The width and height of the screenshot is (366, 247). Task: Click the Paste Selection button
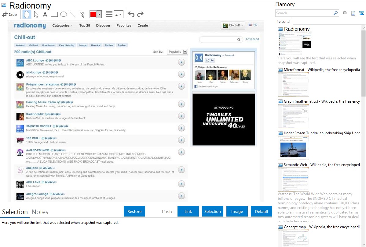coord(212,211)
